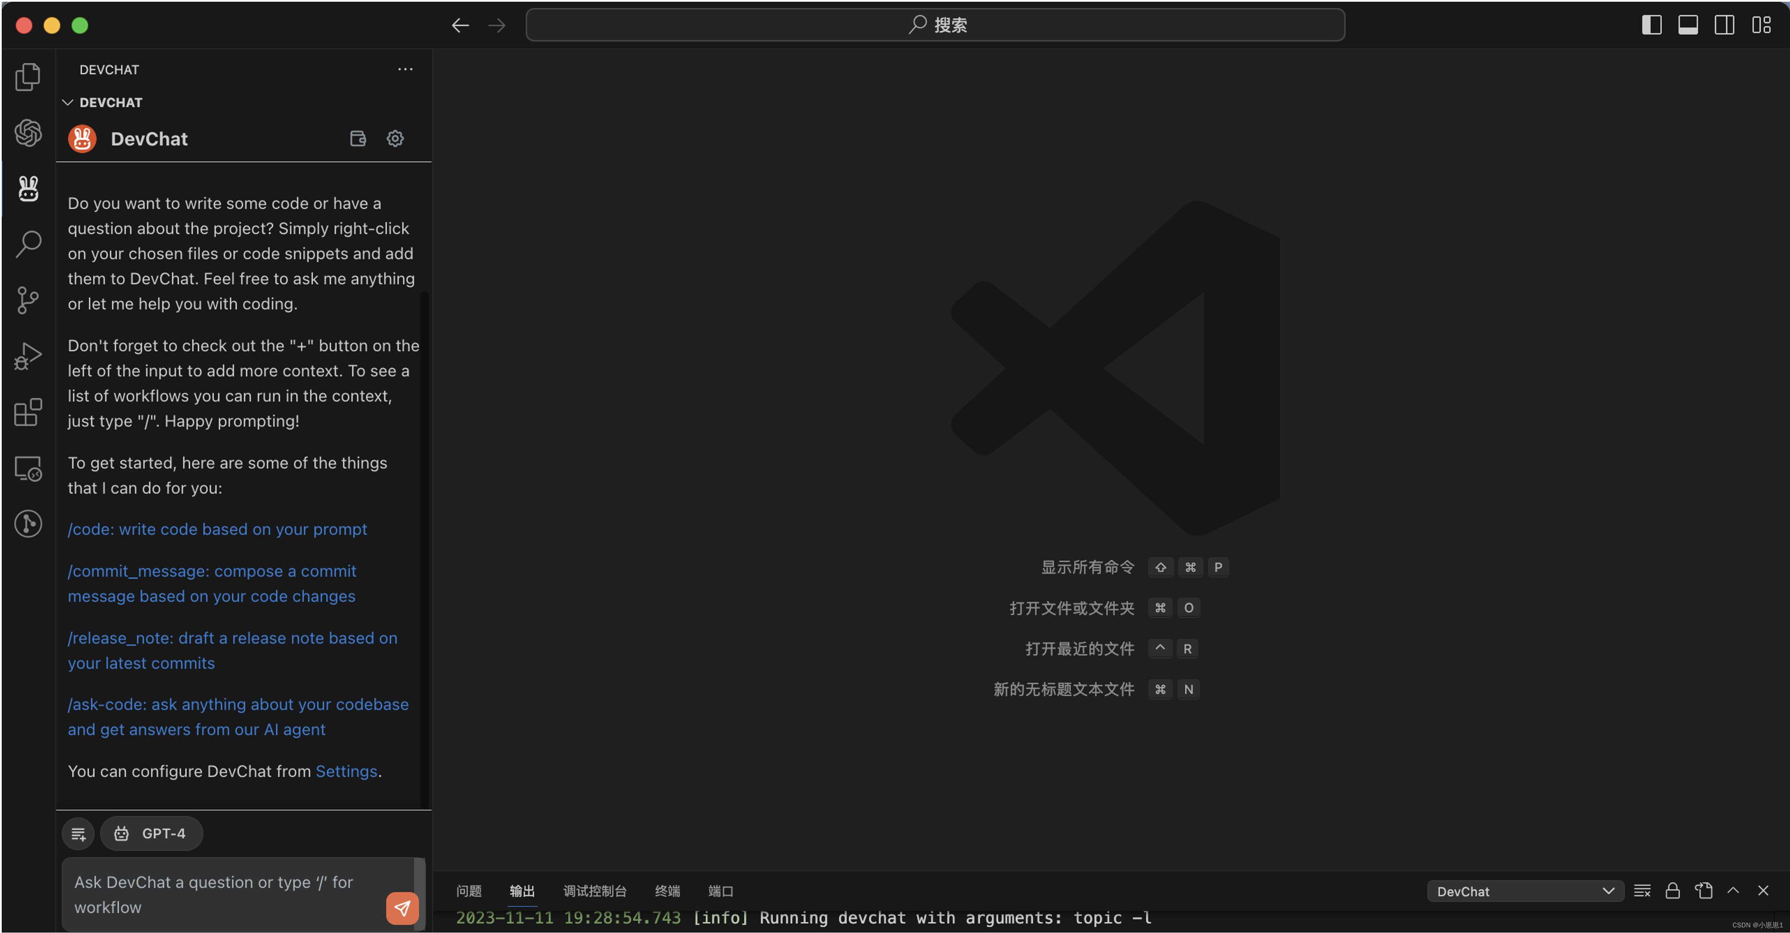Image resolution: width=1790 pixels, height=933 pixels.
Task: Open the DevChat output channel dropdown
Action: point(1524,891)
